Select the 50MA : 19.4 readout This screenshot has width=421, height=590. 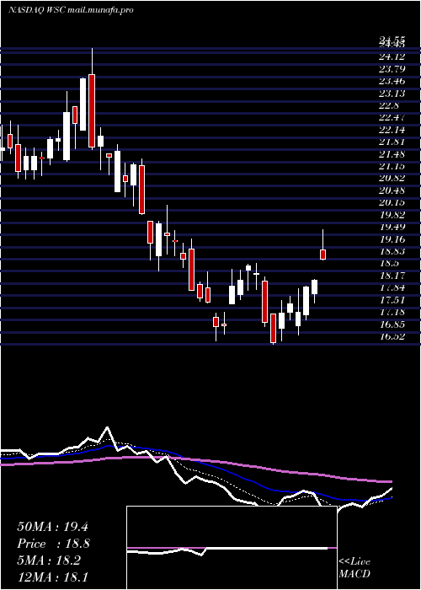pos(52,527)
